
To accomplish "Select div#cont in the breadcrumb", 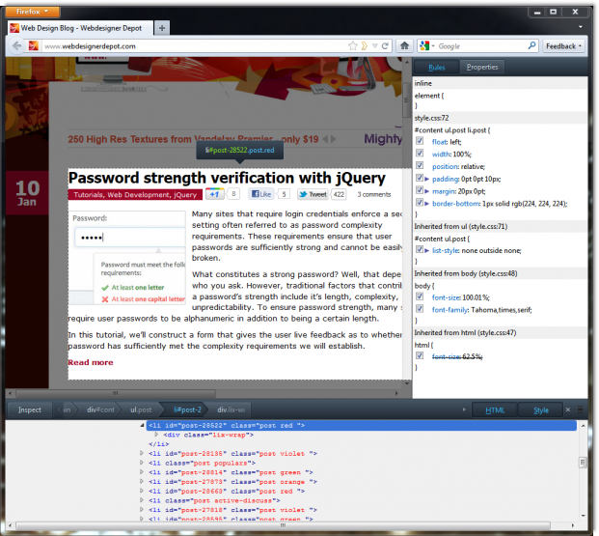I will (100, 409).
